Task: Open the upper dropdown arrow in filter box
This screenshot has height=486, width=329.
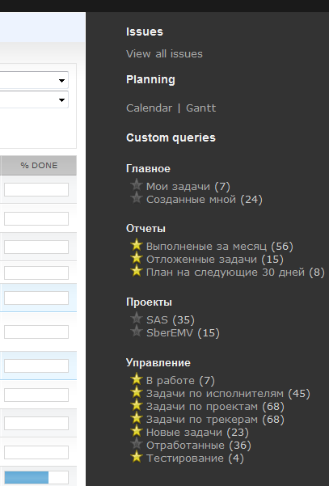Action: pos(61,81)
